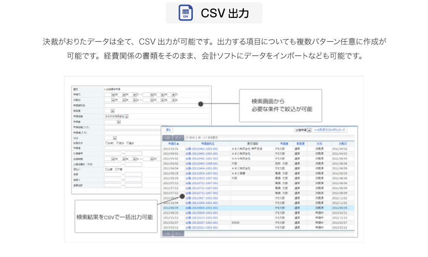Open the 緊急度 dropdown in search form
428x257 pixels.
tap(112, 111)
